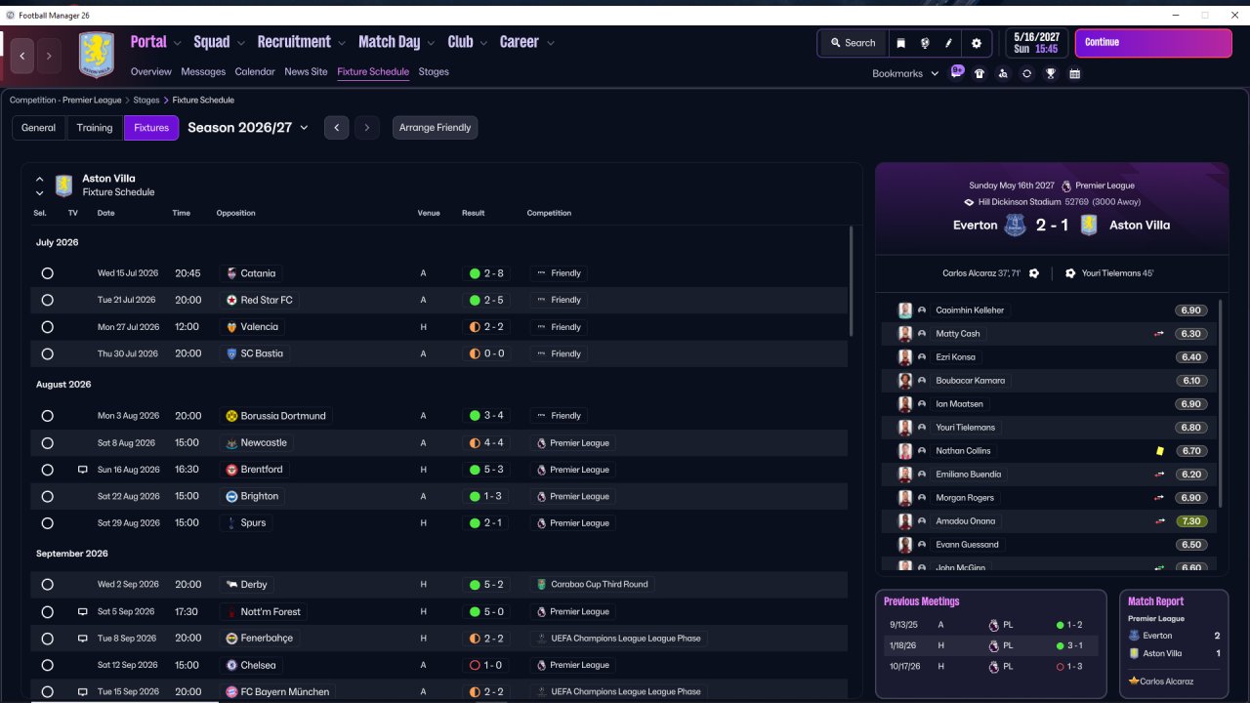The image size is (1250, 703).
Task: Click the trophy competitions shortcut icon
Action: tap(1051, 73)
